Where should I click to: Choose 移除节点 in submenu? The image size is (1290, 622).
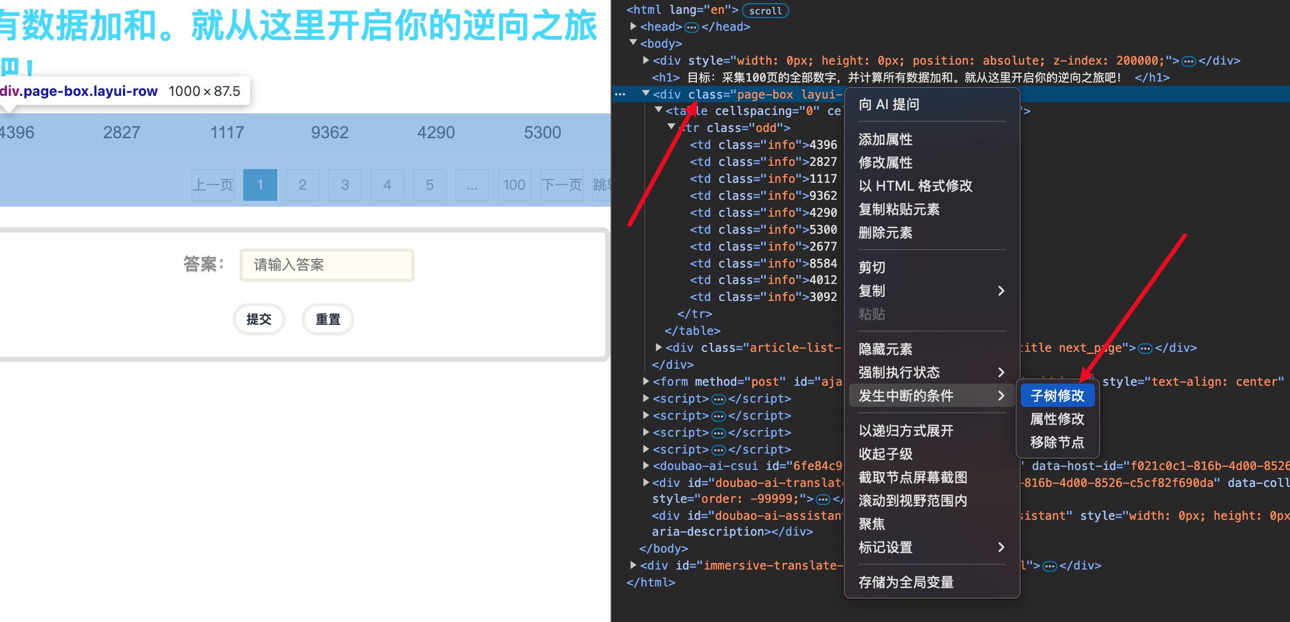click(x=1057, y=442)
